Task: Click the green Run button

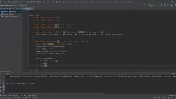Action: click(158, 5)
